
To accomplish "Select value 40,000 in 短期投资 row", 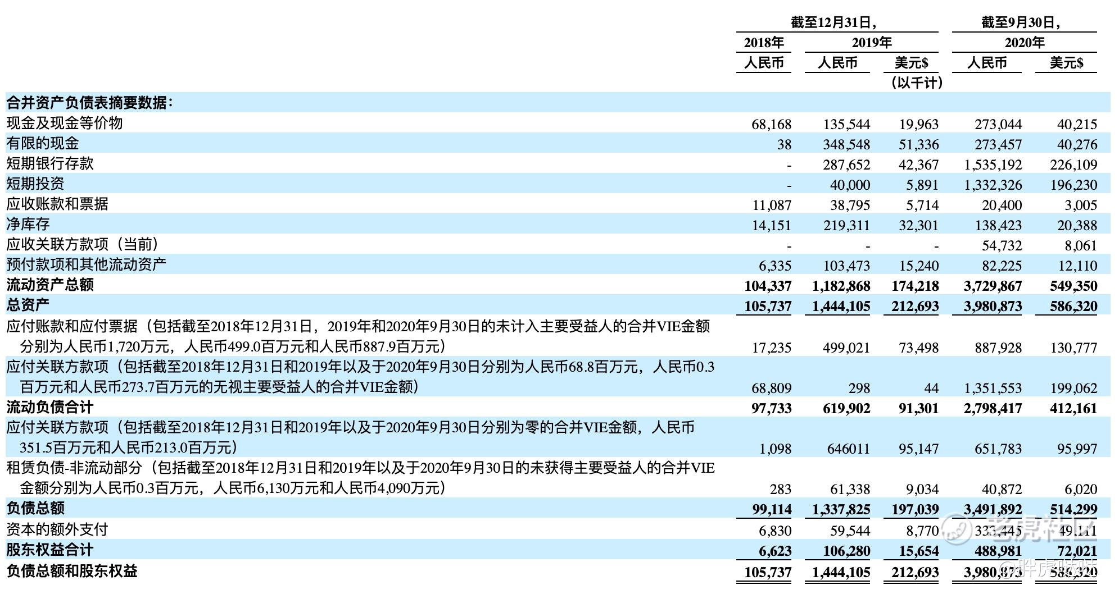I will tap(850, 185).
